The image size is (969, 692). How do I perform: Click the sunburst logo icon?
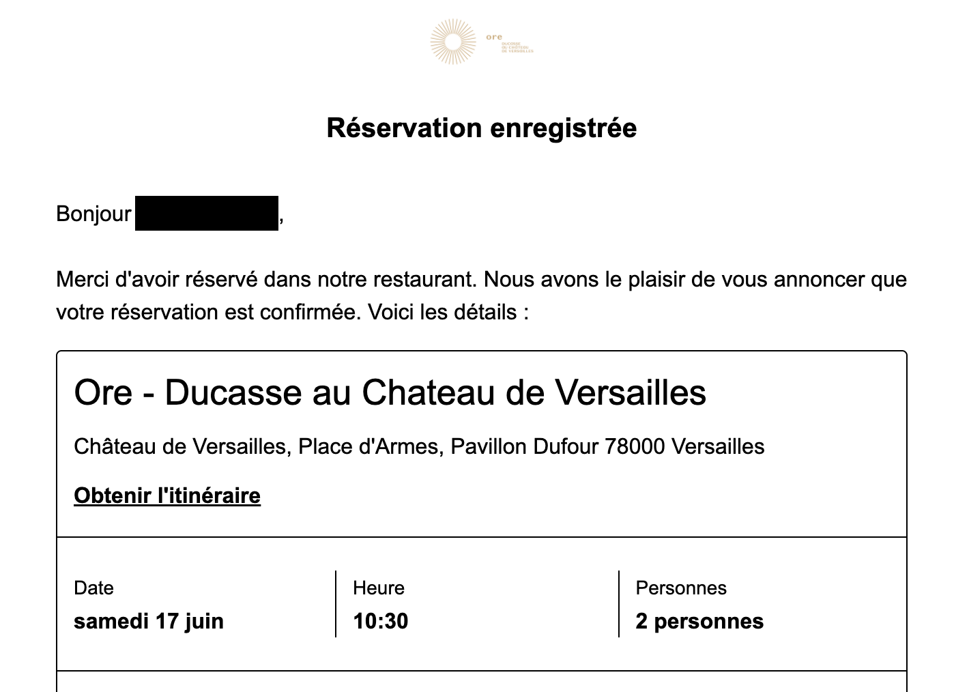452,42
